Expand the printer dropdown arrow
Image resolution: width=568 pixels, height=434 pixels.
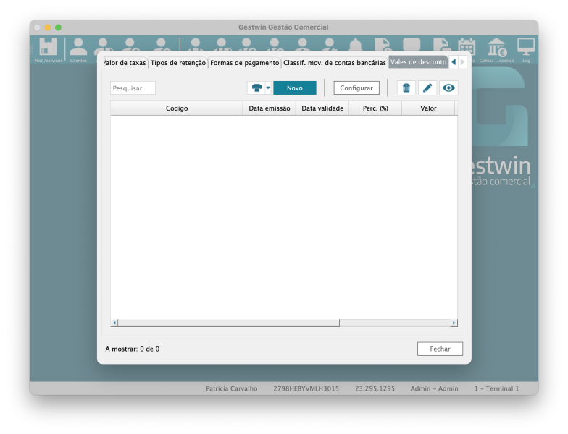click(268, 88)
